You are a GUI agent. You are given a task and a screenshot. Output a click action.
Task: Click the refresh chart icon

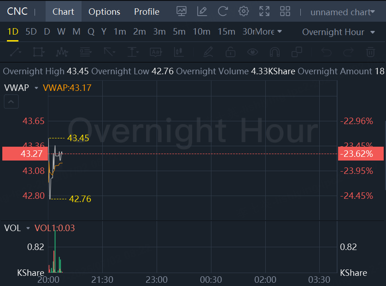coord(223,12)
